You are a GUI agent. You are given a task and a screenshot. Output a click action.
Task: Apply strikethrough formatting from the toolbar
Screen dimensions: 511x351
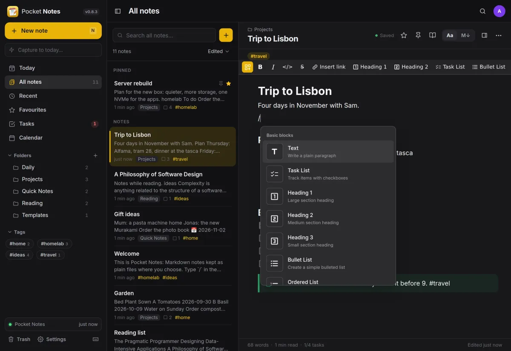[x=302, y=67]
